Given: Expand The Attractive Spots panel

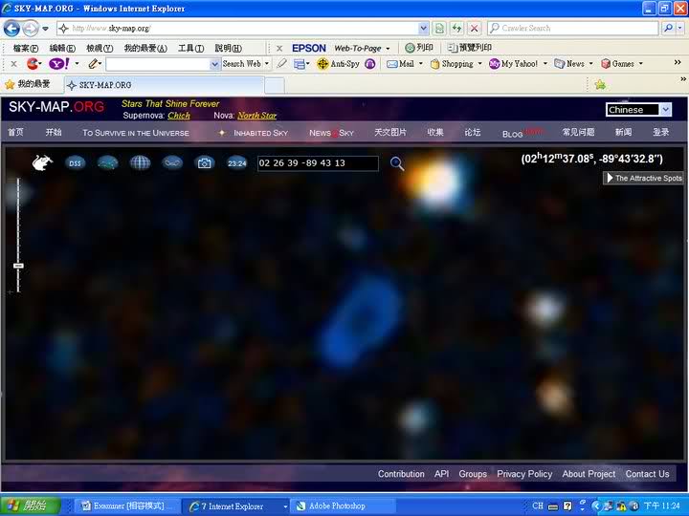Looking at the screenshot, I should 643,179.
